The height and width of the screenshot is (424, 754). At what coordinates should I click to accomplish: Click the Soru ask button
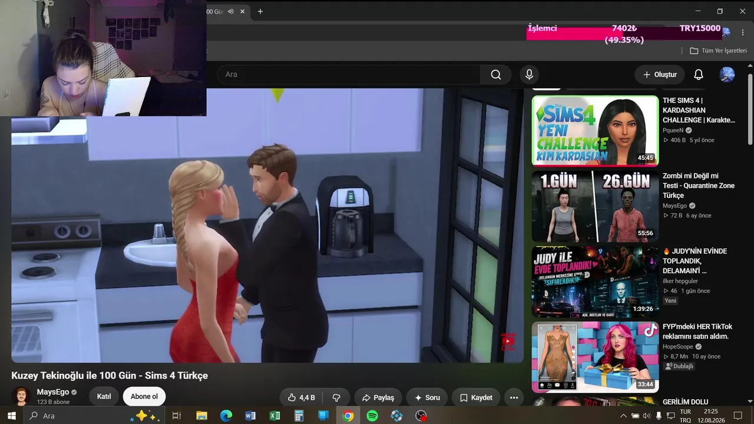point(427,397)
